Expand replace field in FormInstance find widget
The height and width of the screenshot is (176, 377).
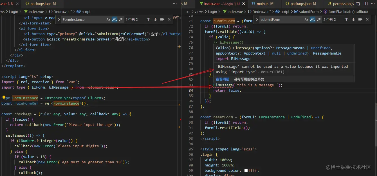pyautogui.click(x=59, y=20)
